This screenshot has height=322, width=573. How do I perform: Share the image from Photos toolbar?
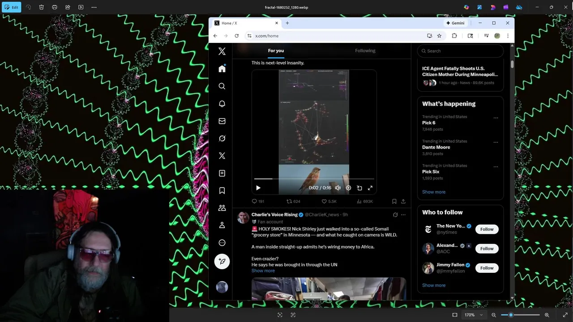click(68, 7)
